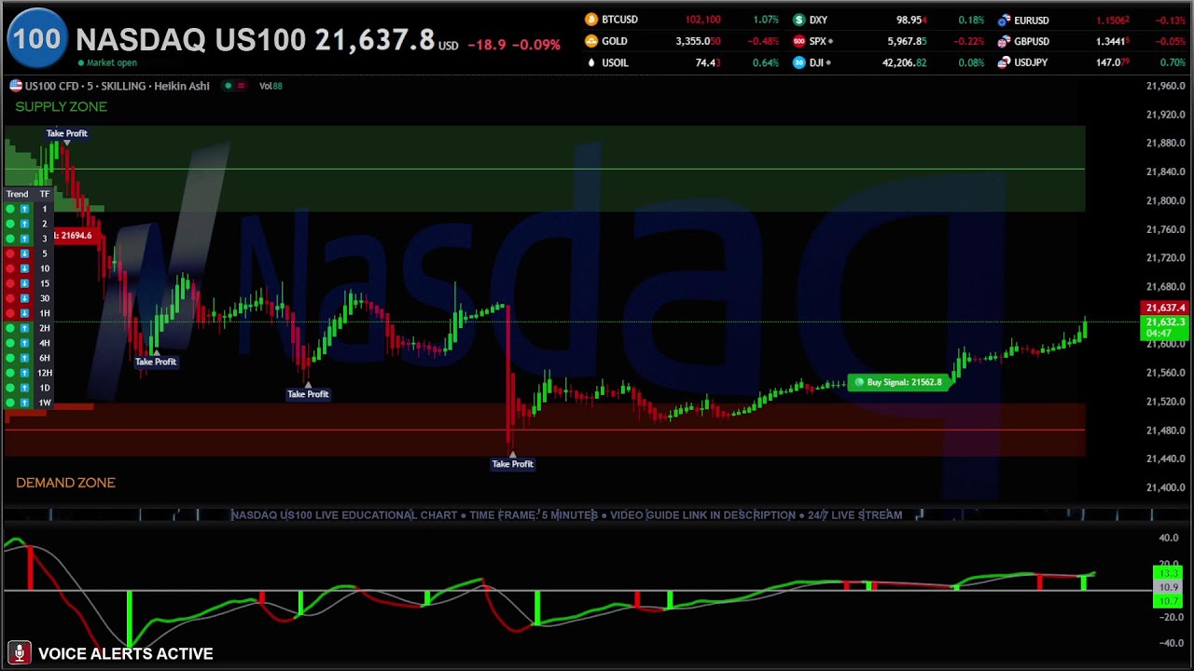The width and height of the screenshot is (1194, 671).
Task: Click the gold bars icon beside GOLD
Action: [590, 41]
